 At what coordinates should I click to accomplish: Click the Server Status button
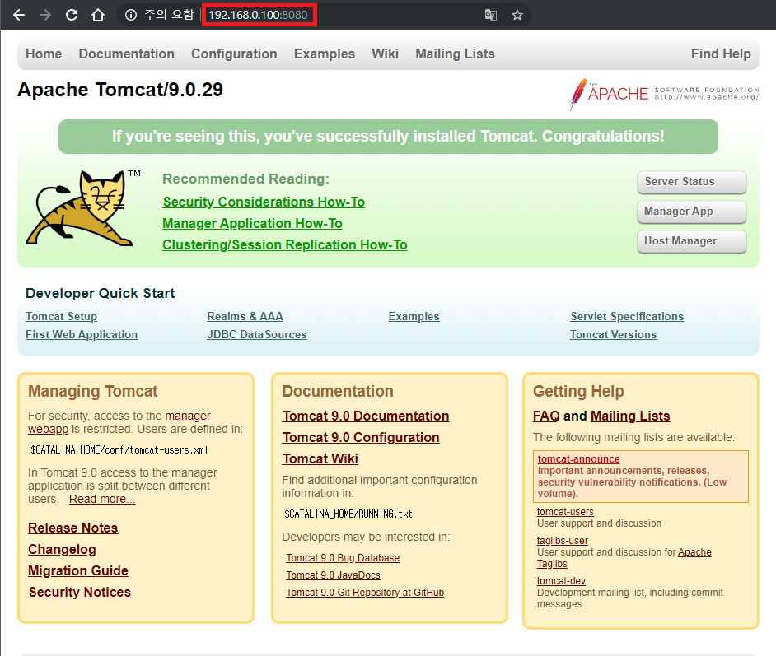point(691,182)
